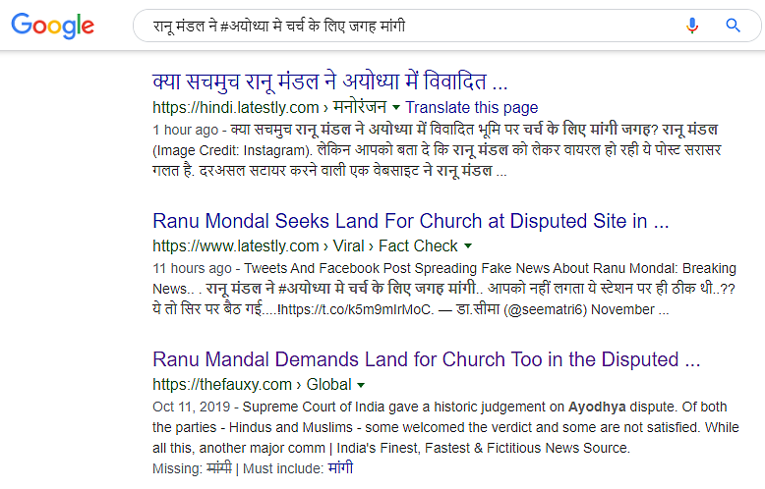765x489 pixels.
Task: Click the bold 'Ayodhya' word in snippet
Action: (x=597, y=407)
